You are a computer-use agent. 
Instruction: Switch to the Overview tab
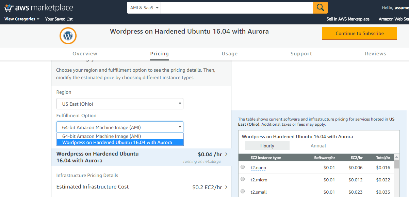[85, 54]
